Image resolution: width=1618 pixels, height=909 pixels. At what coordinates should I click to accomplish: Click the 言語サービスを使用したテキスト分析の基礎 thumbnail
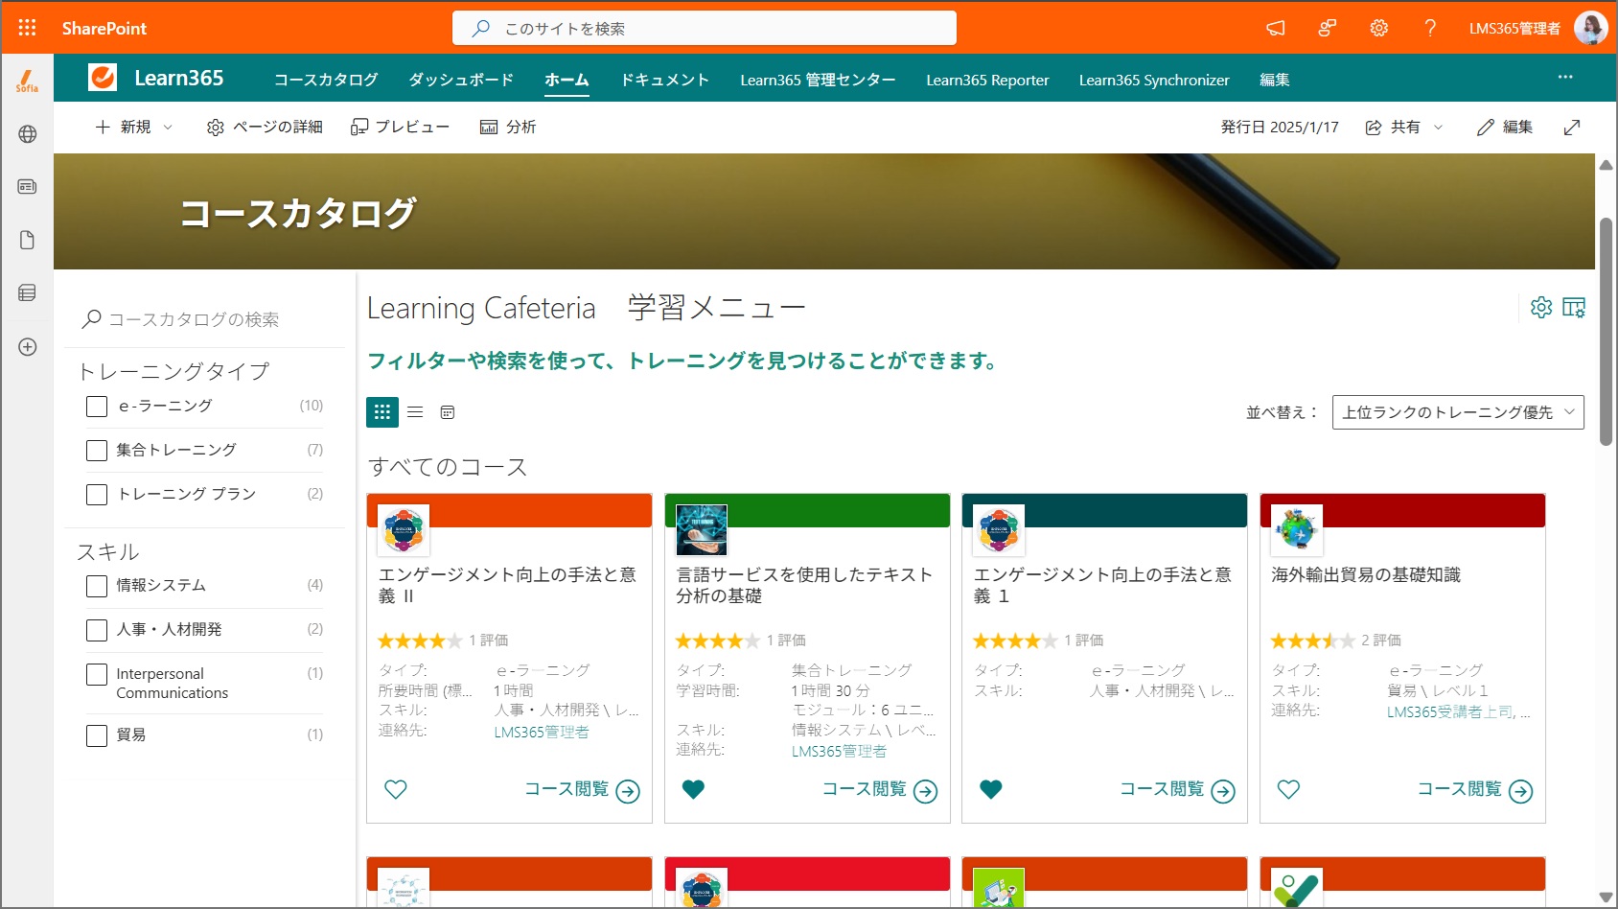coord(702,530)
